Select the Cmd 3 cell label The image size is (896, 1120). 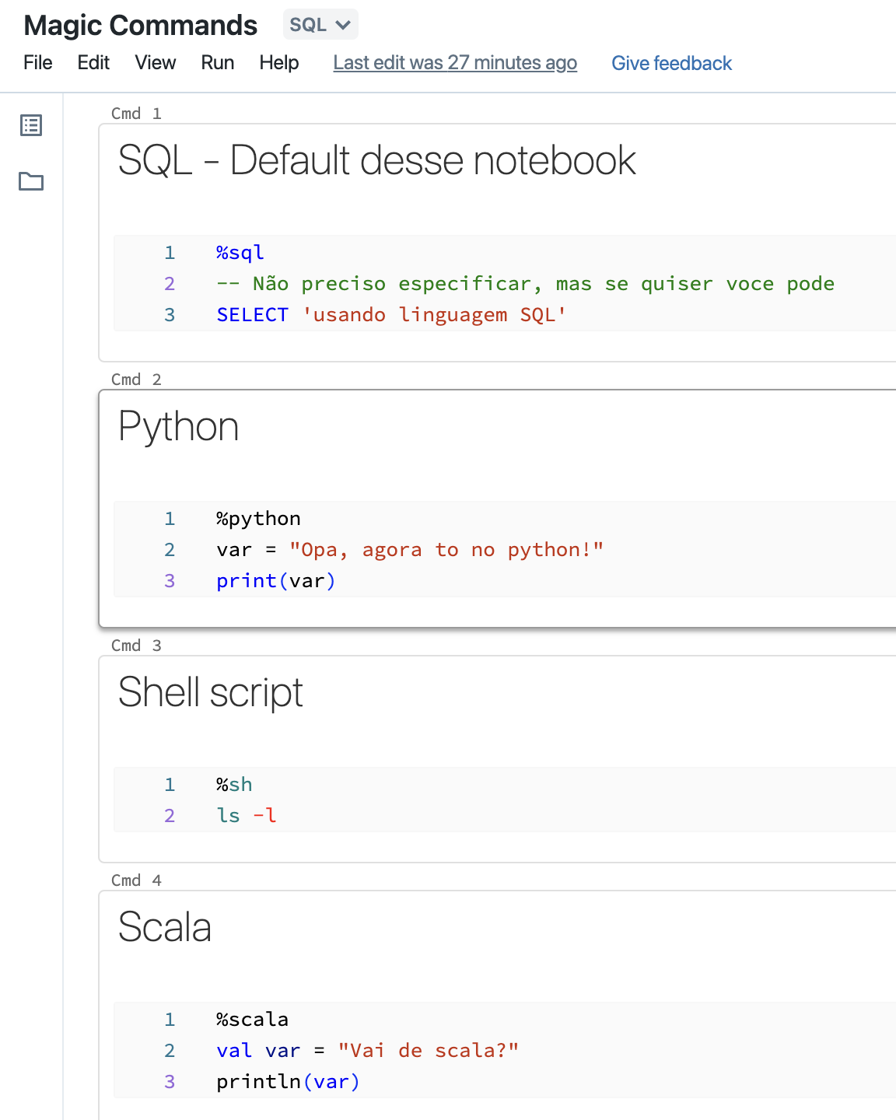coord(136,646)
